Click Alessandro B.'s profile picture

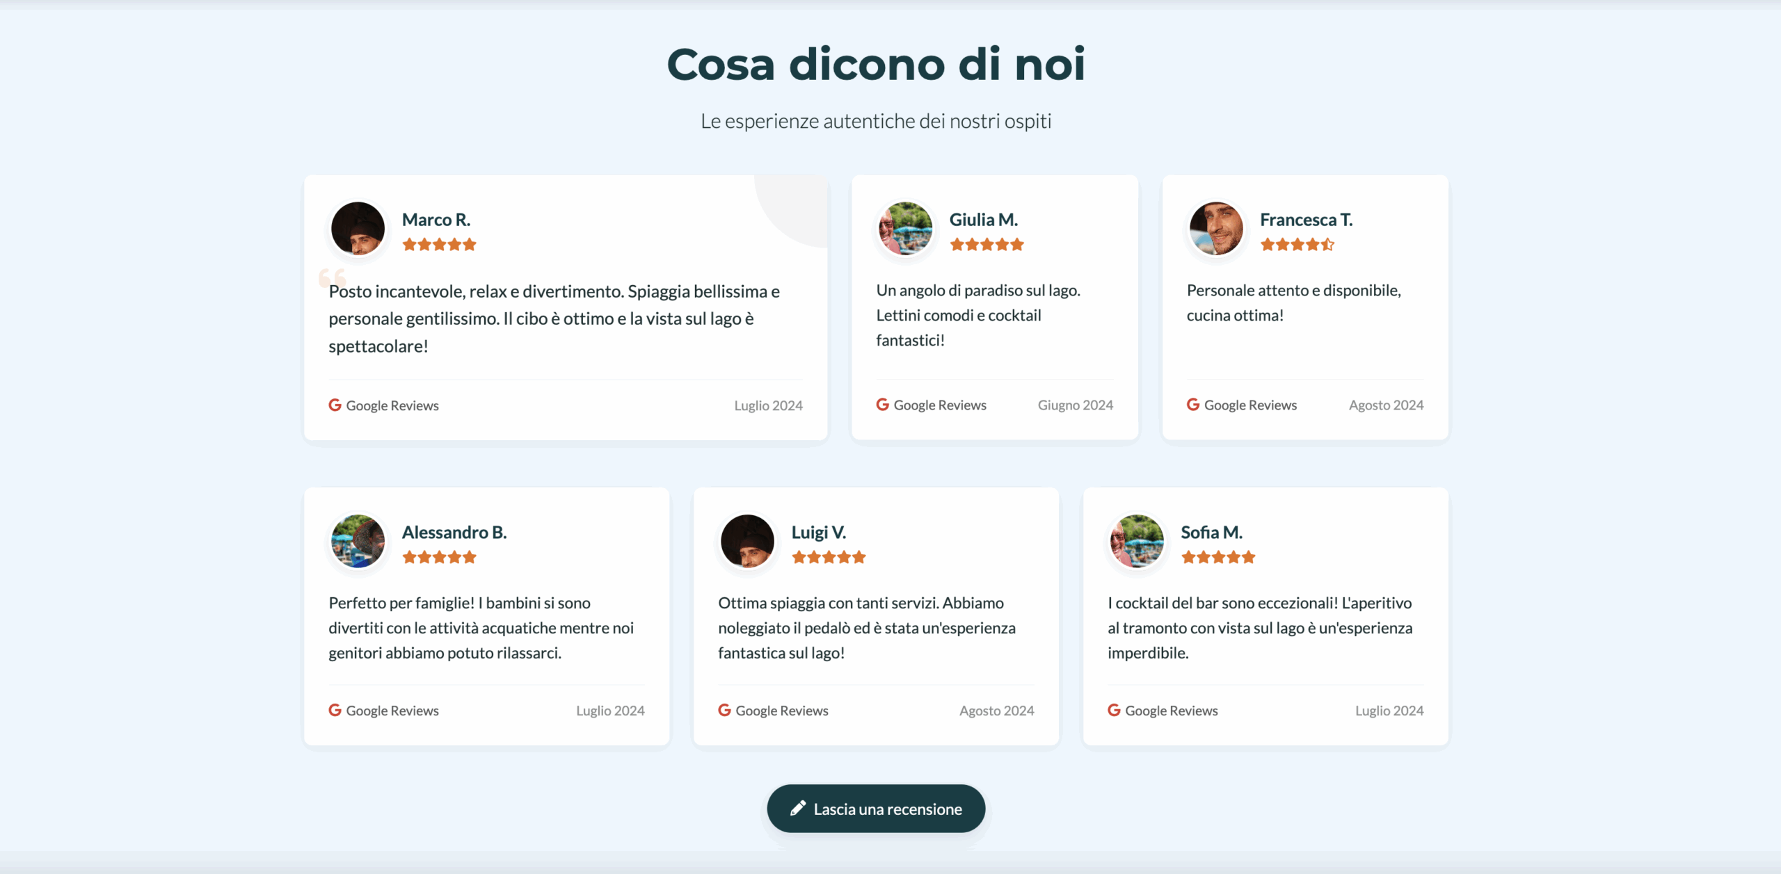click(358, 541)
